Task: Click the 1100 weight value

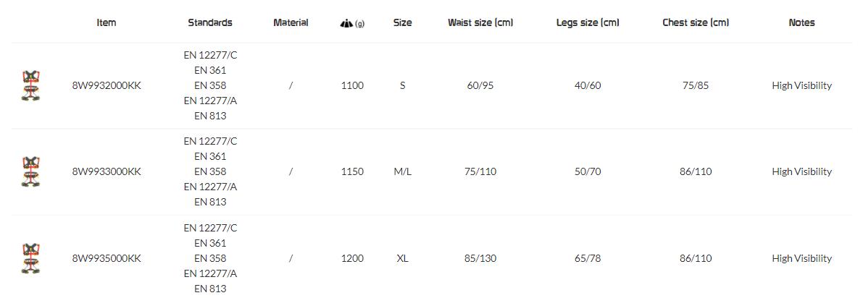Action: coord(352,85)
